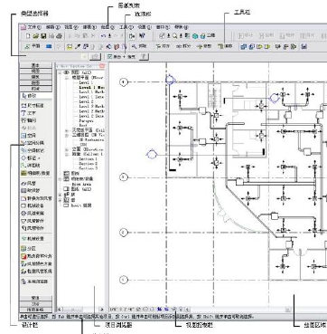Expand the 族 families node in browser
The image size is (327, 334).
pyautogui.click(x=61, y=195)
